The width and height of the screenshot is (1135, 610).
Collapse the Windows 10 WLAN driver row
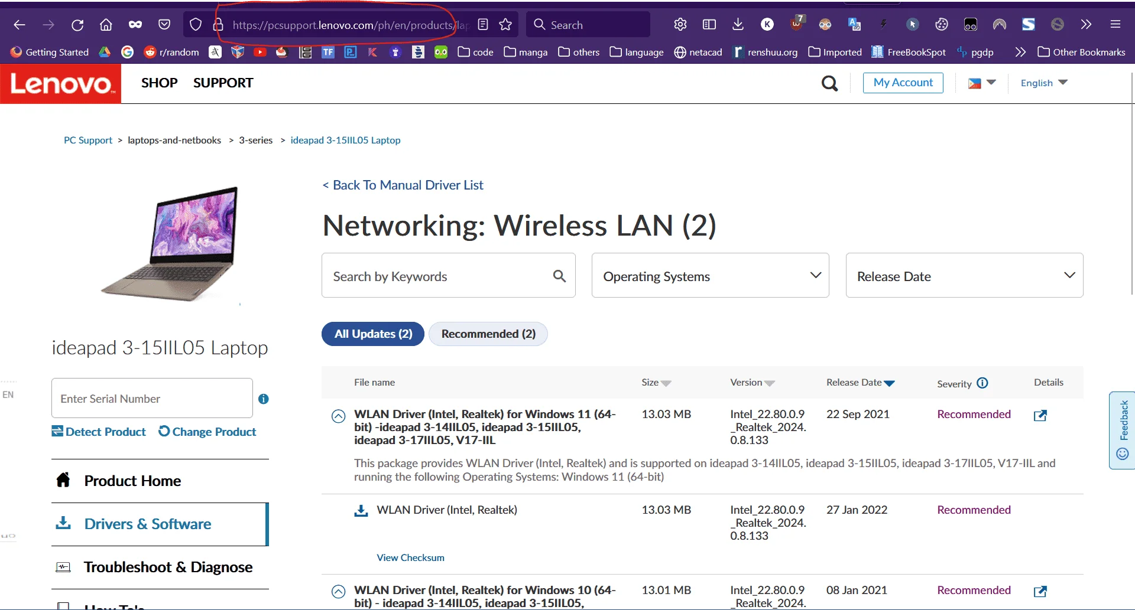tap(338, 592)
